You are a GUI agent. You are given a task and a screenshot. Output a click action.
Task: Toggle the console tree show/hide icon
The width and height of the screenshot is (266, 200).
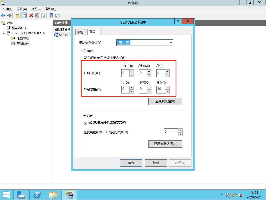(x=23, y=15)
